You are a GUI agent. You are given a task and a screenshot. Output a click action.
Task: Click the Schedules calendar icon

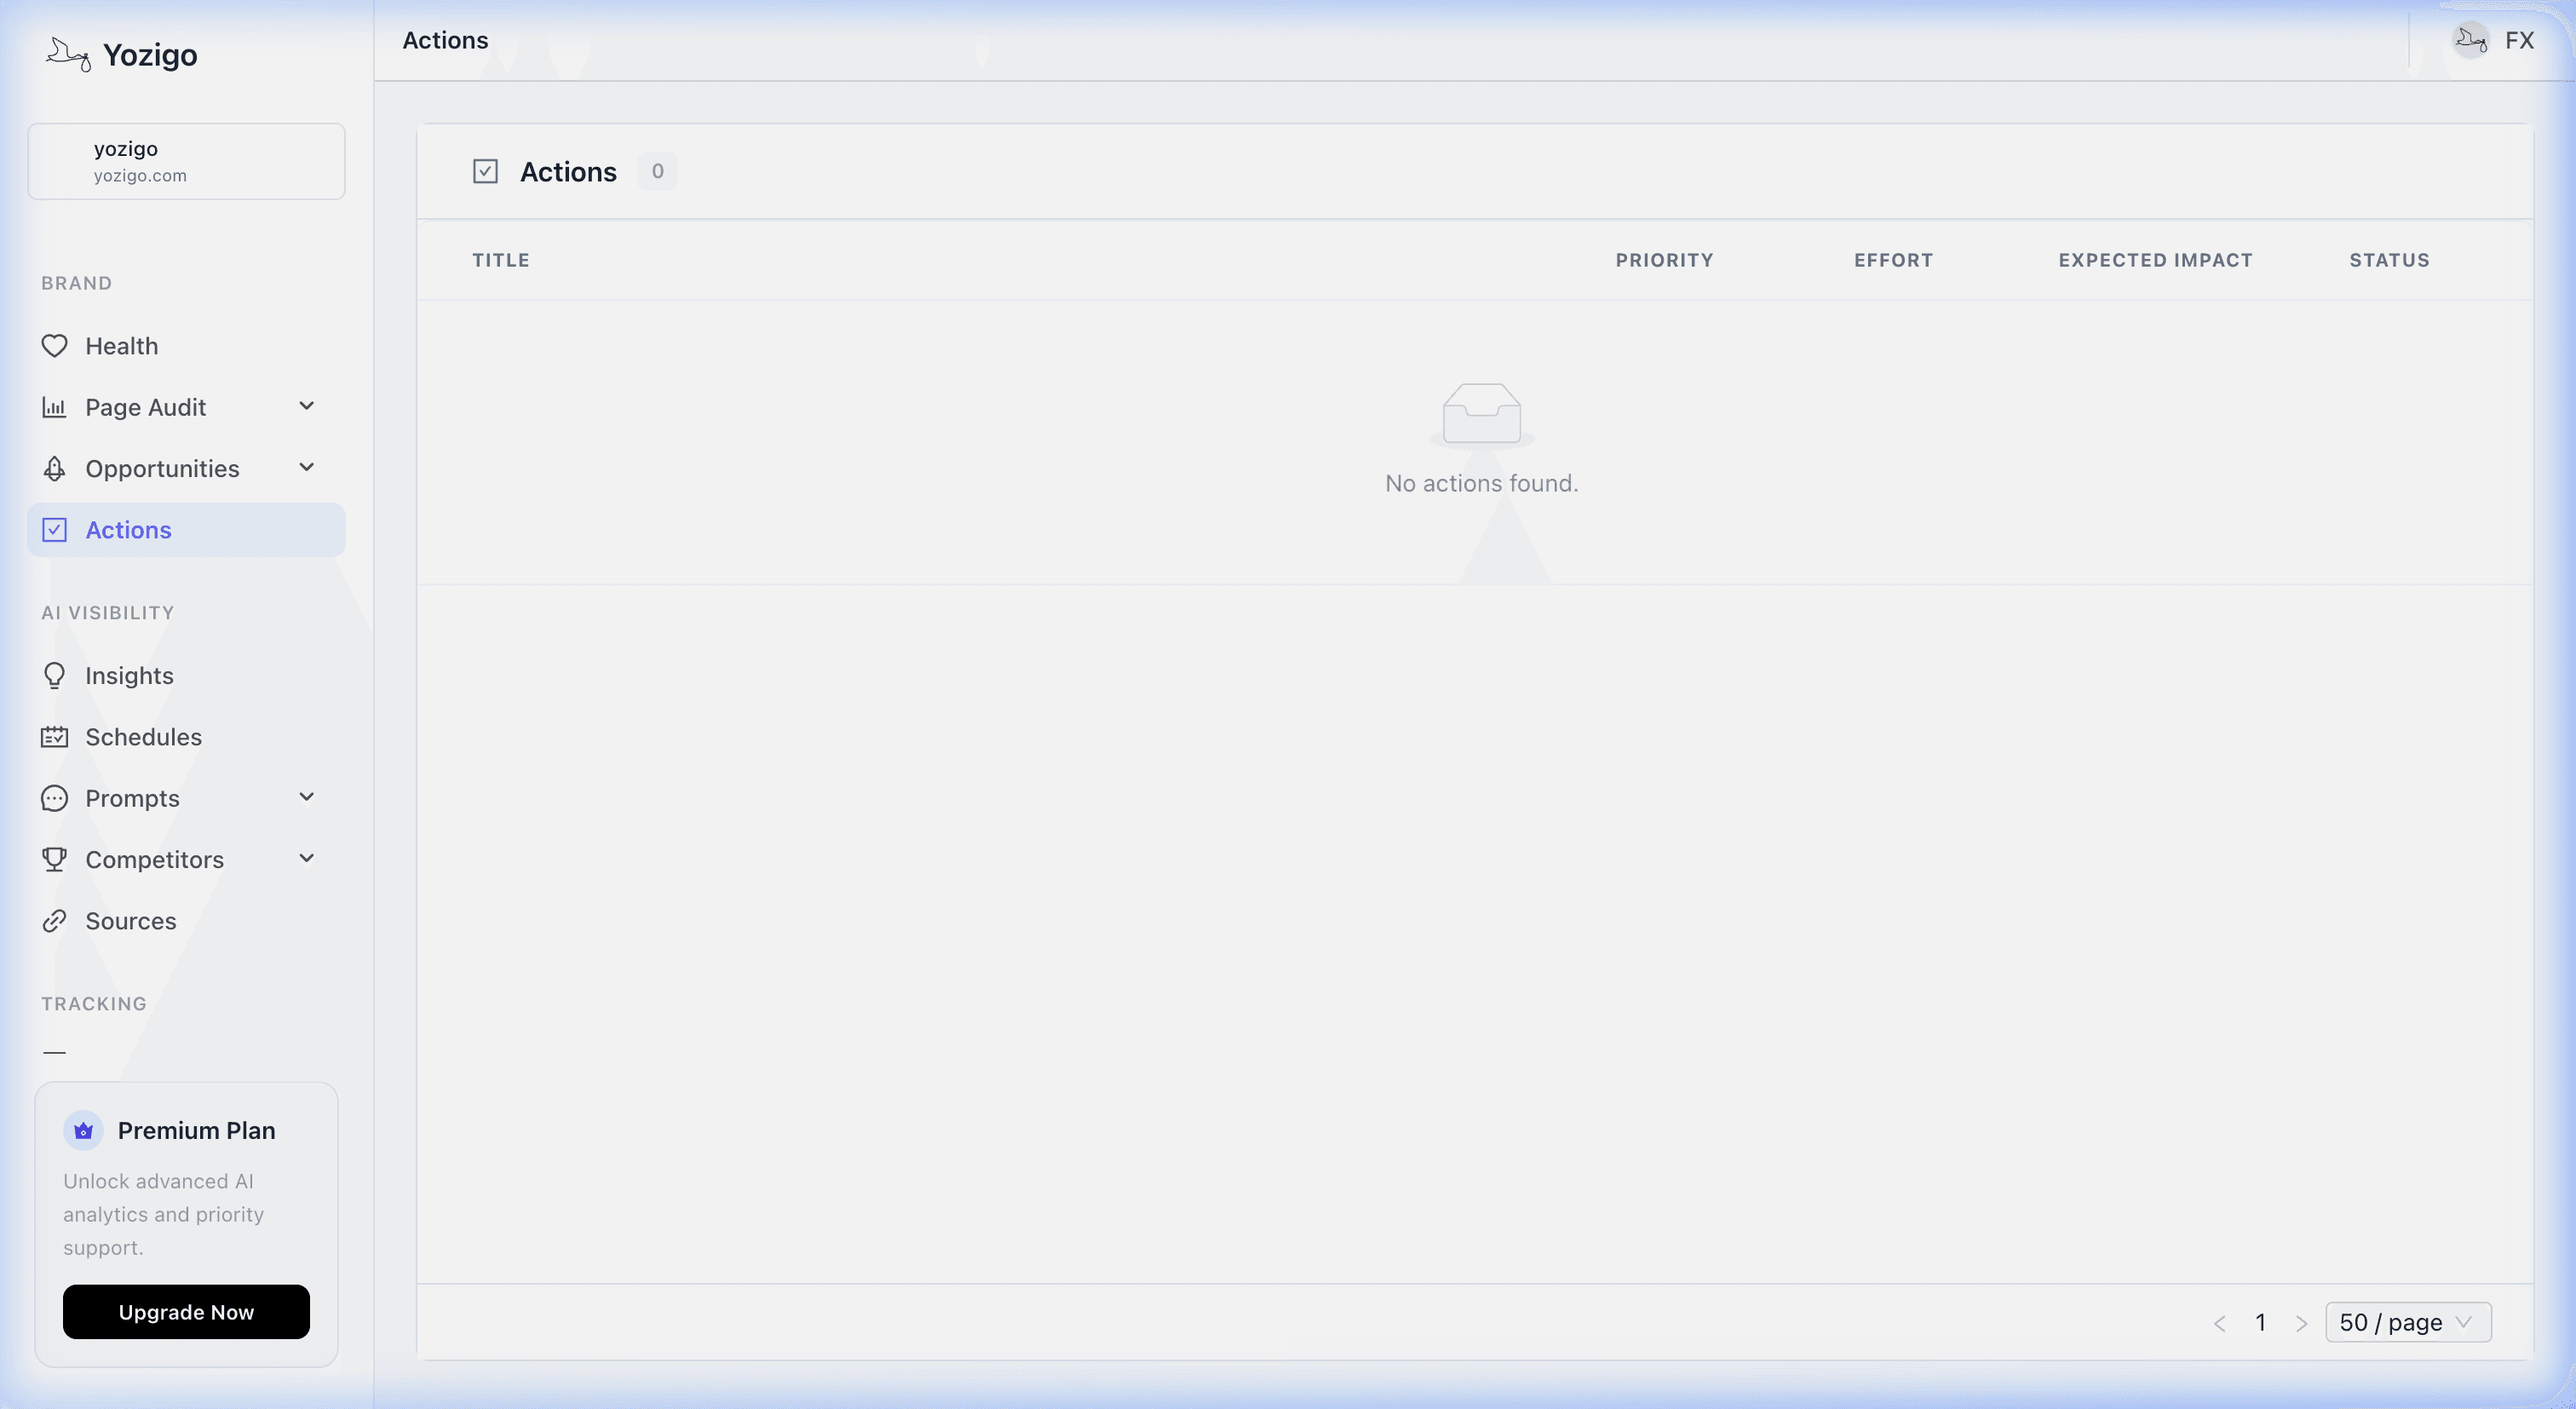[x=55, y=737]
